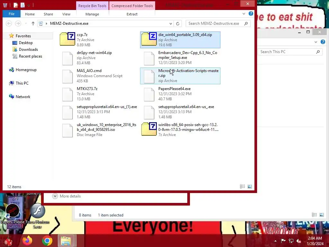
Task: Open the Extract ribbon tab
Action: [x=132, y=14]
